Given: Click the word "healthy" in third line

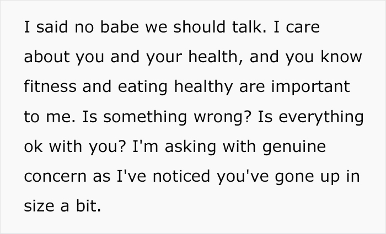Looking at the screenshot, I should [x=203, y=87].
